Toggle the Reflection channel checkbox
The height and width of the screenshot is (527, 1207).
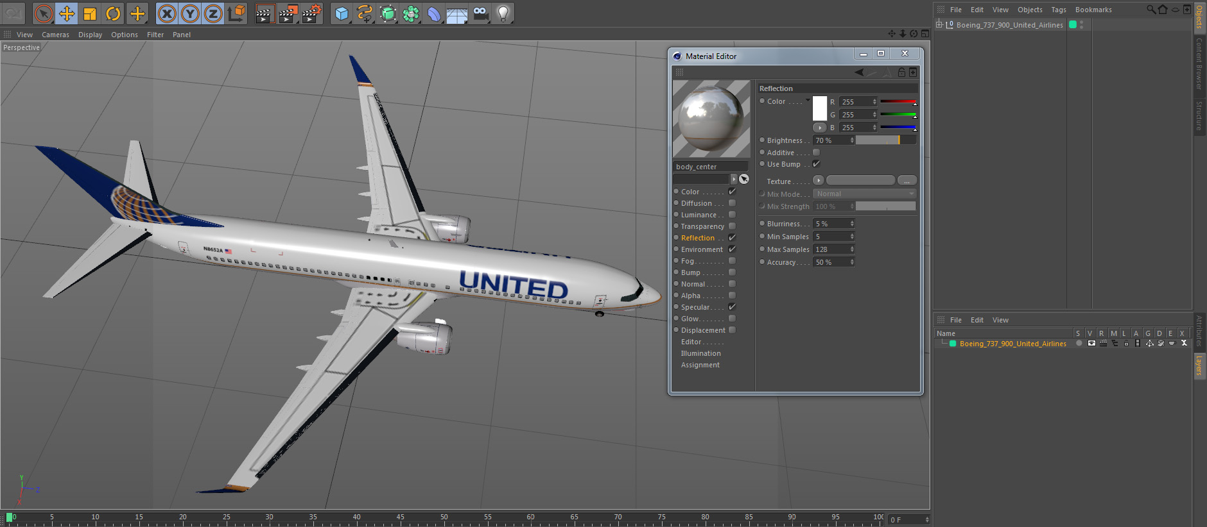tap(732, 238)
